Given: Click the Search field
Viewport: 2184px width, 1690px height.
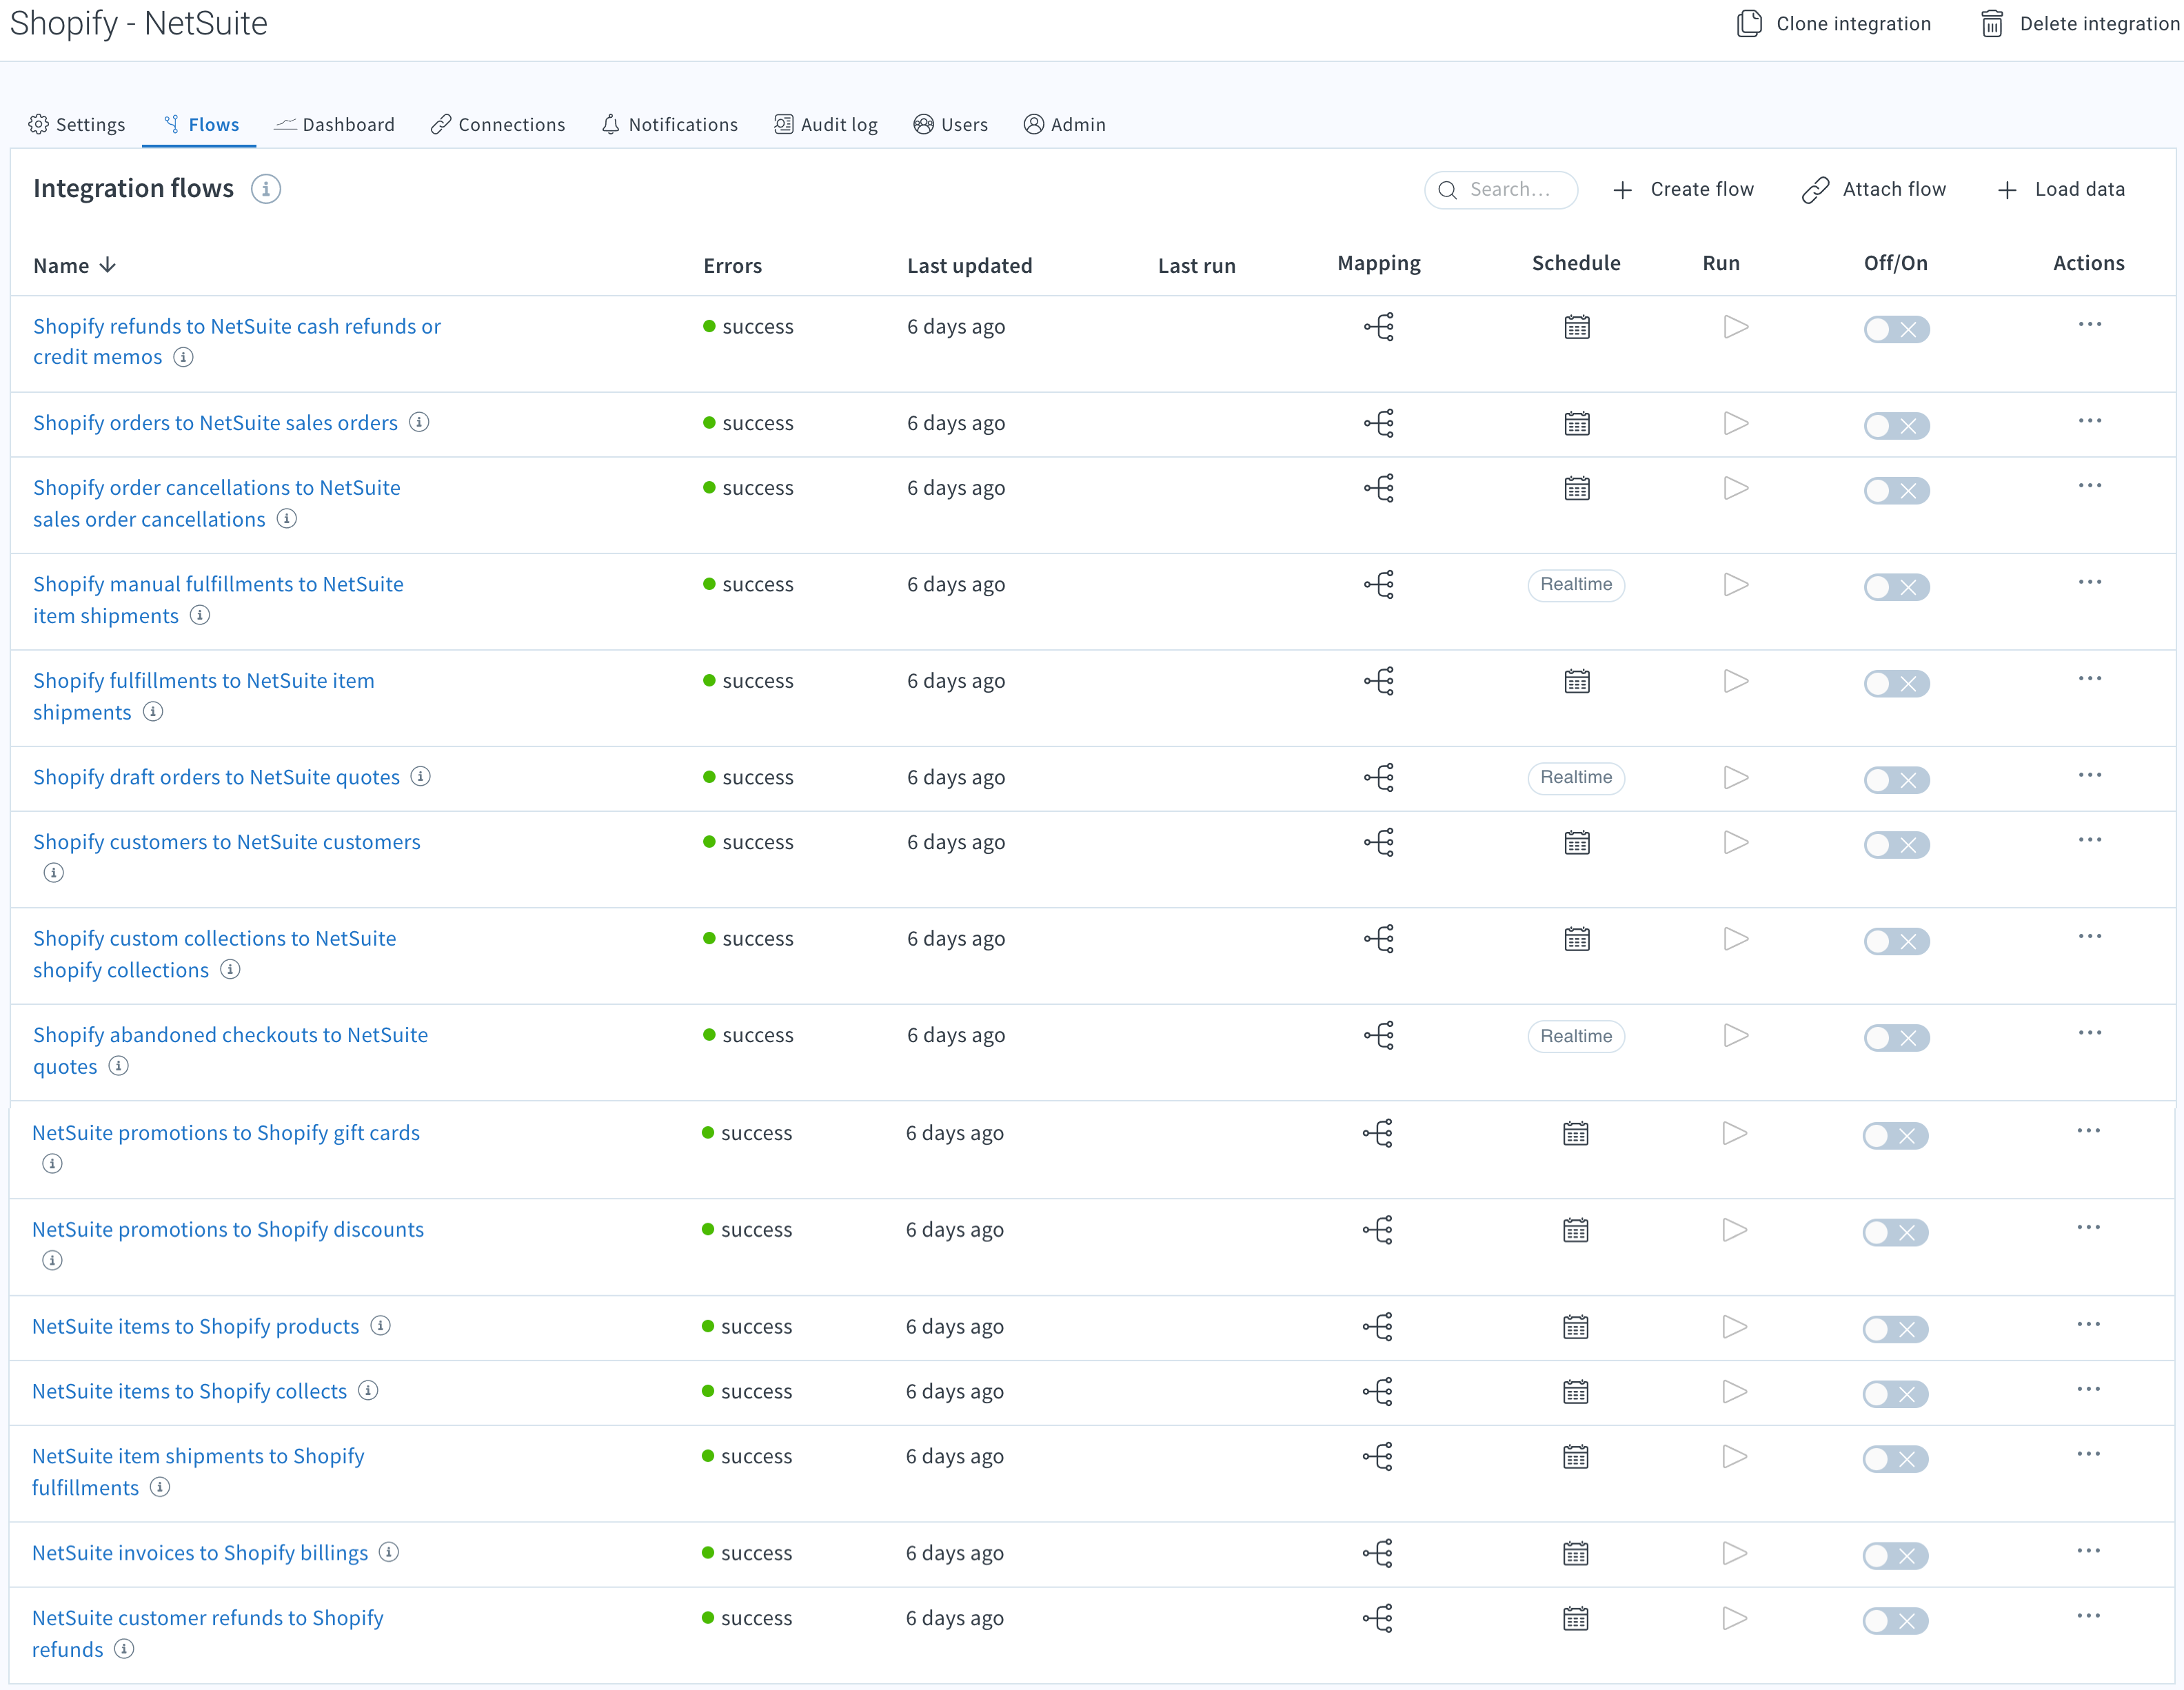Looking at the screenshot, I should tap(1510, 189).
